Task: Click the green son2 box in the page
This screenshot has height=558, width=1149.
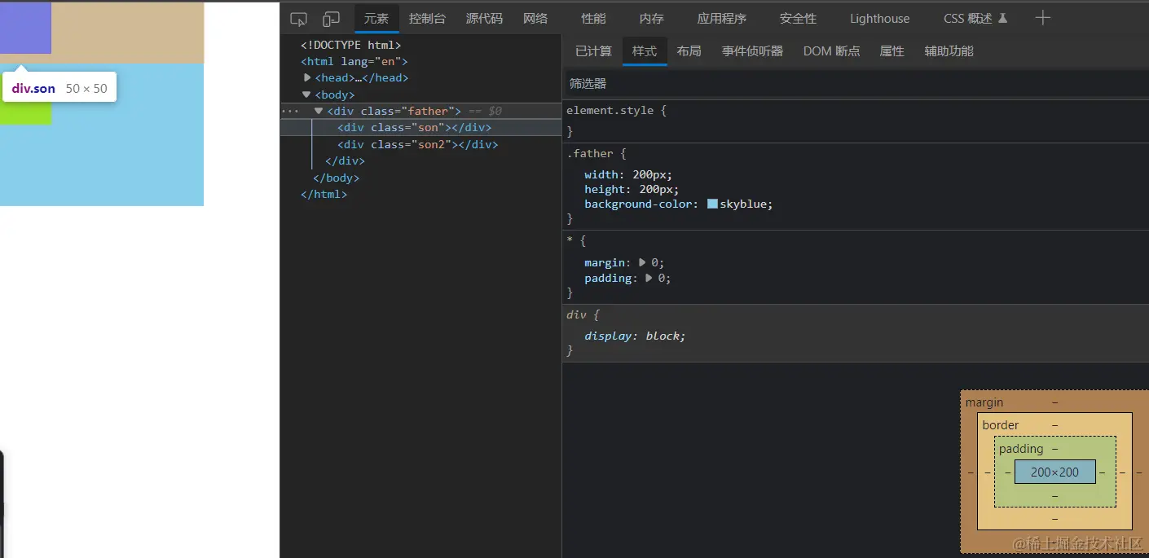Action: (25, 113)
